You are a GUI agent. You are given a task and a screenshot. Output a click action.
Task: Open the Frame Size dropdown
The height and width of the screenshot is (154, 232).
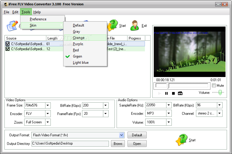pyautogui.click(x=48, y=106)
